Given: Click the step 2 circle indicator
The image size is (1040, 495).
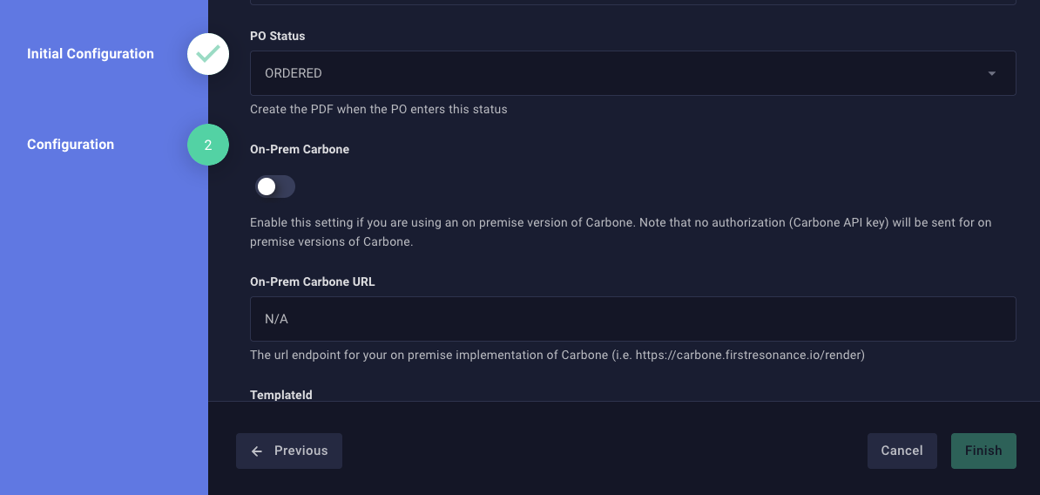Looking at the screenshot, I should point(208,146).
